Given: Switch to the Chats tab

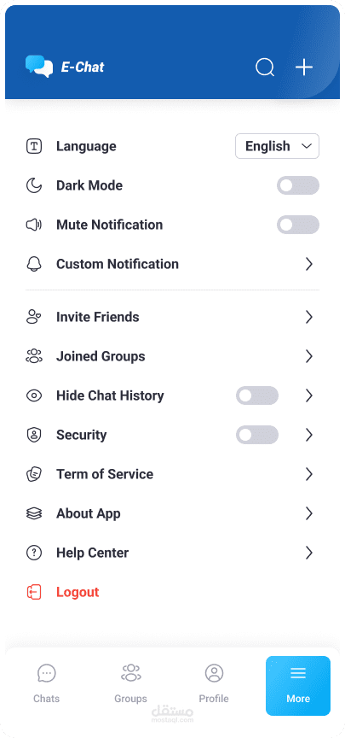Looking at the screenshot, I should (x=47, y=683).
